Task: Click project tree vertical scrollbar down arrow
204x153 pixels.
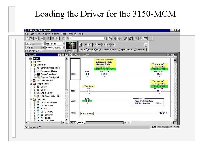Action: click(x=67, y=120)
